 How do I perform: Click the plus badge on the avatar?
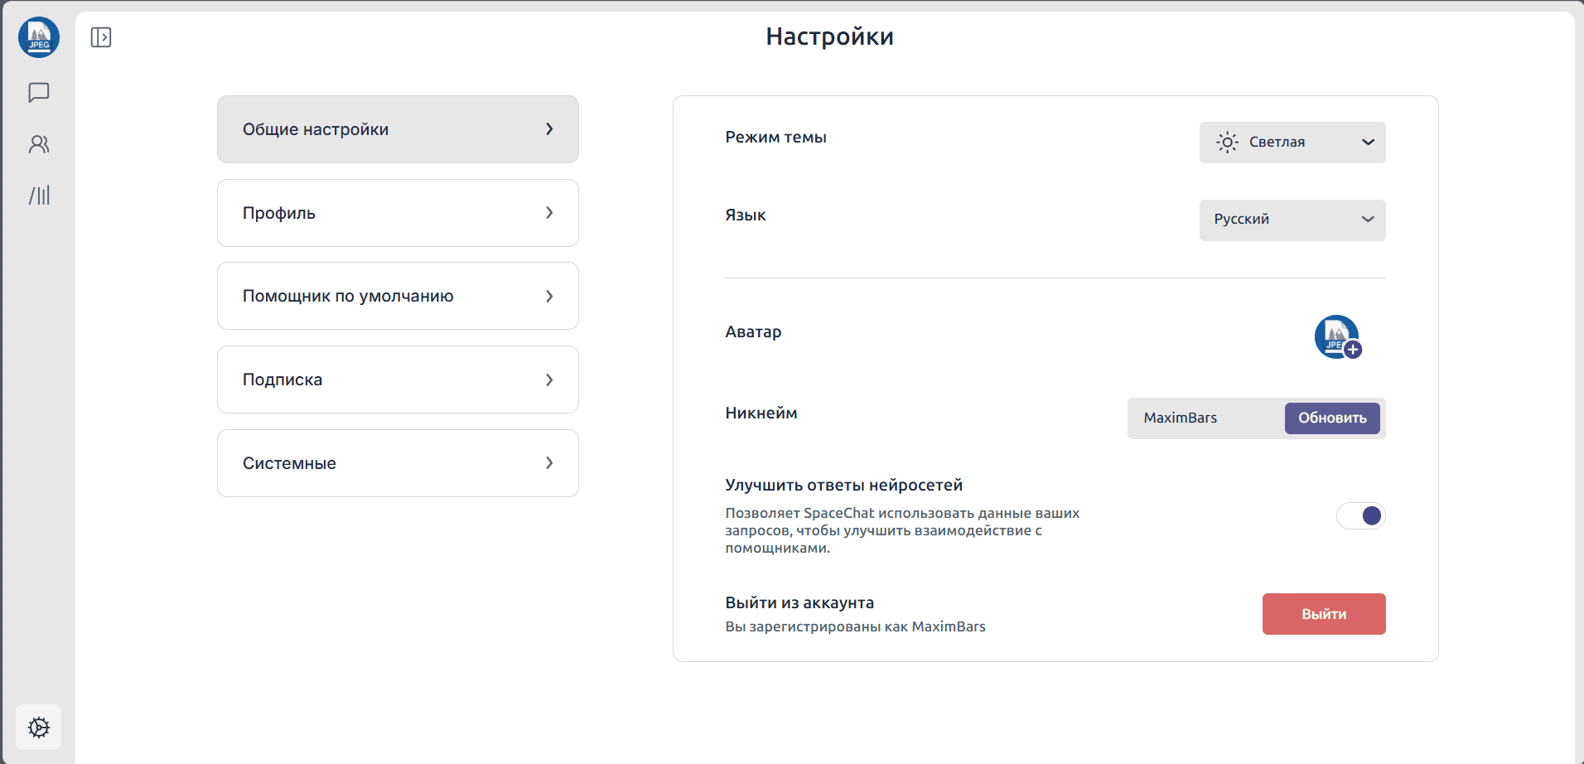(x=1353, y=350)
